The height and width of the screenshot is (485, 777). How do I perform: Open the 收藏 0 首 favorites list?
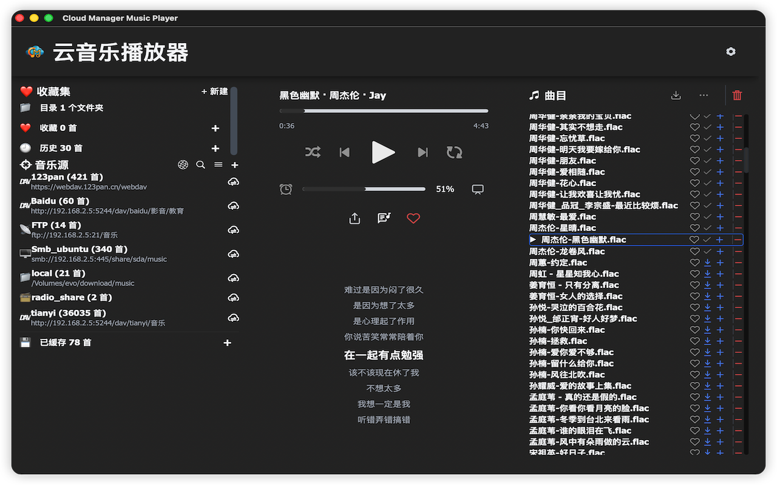pyautogui.click(x=58, y=129)
